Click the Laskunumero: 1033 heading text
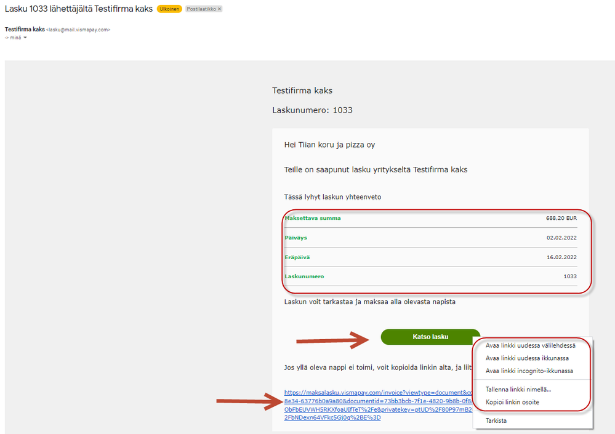The height and width of the screenshot is (434, 615). [x=312, y=110]
